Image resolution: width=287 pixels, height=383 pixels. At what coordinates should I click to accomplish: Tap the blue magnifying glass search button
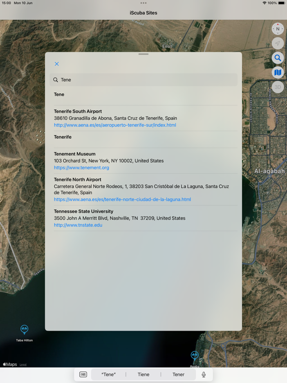(278, 58)
